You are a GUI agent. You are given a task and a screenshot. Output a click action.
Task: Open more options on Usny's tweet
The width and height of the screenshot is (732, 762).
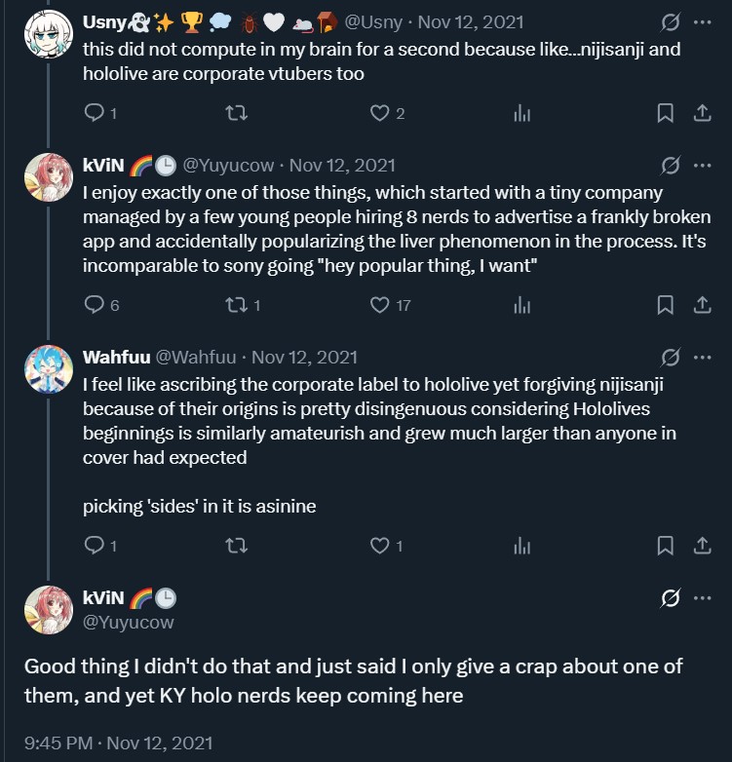702,20
